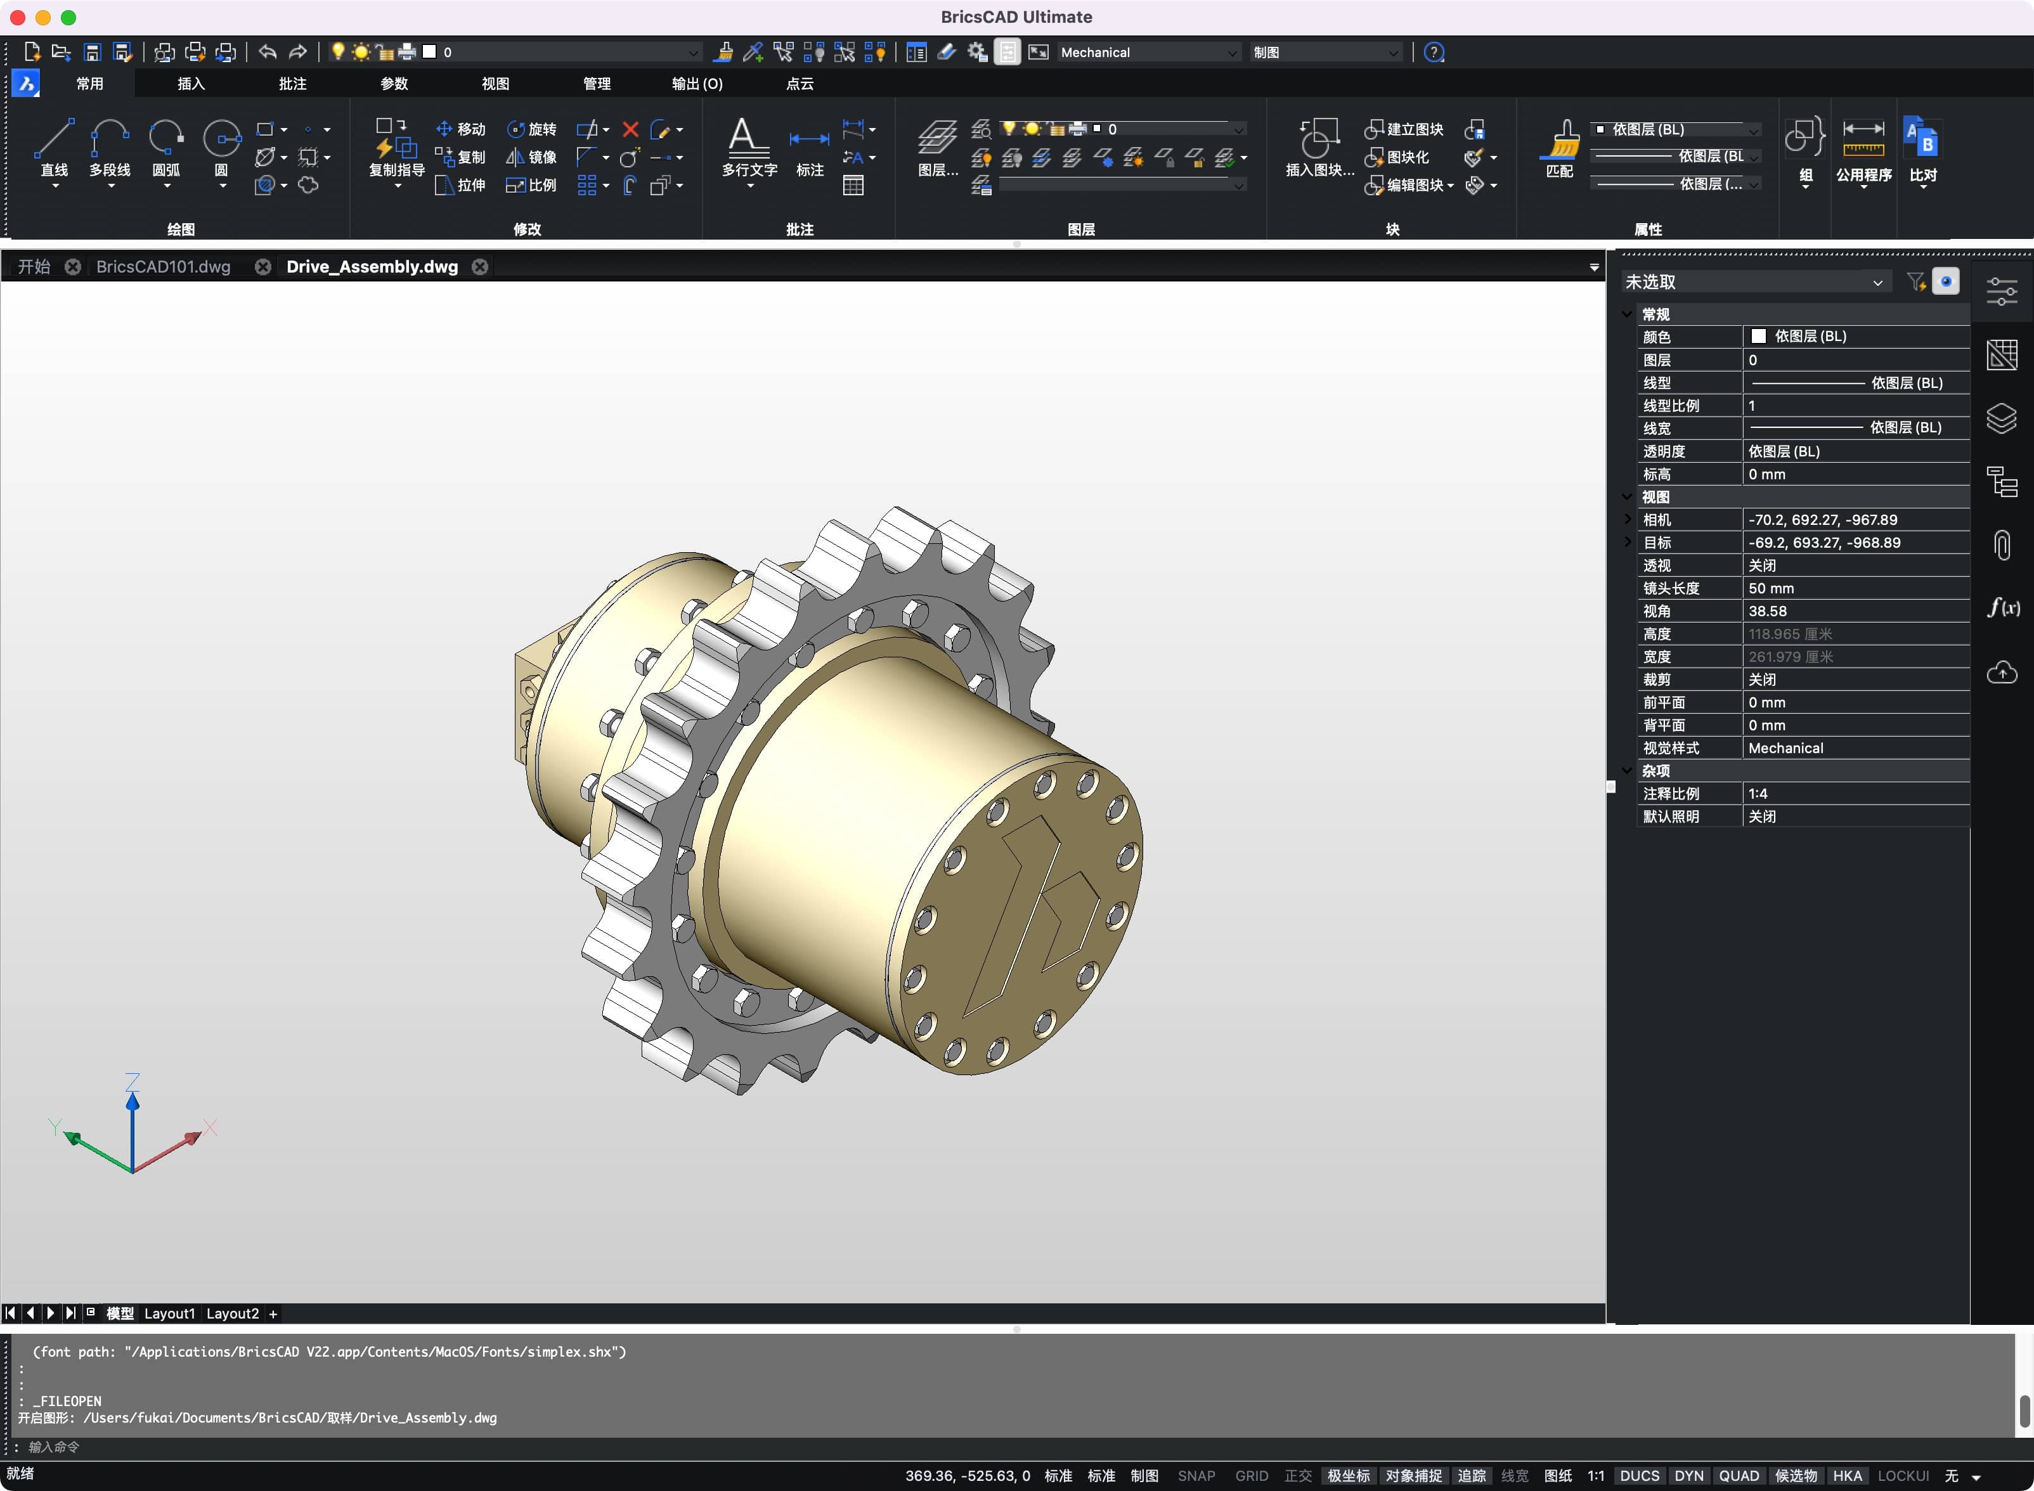Viewport: 2034px width, 1491px height.
Task: Toggle 追踪 tracking in status bar
Action: 1472,1476
